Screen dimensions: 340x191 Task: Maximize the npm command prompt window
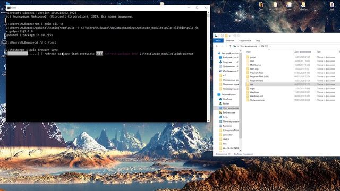pyautogui.click(x=197, y=8)
